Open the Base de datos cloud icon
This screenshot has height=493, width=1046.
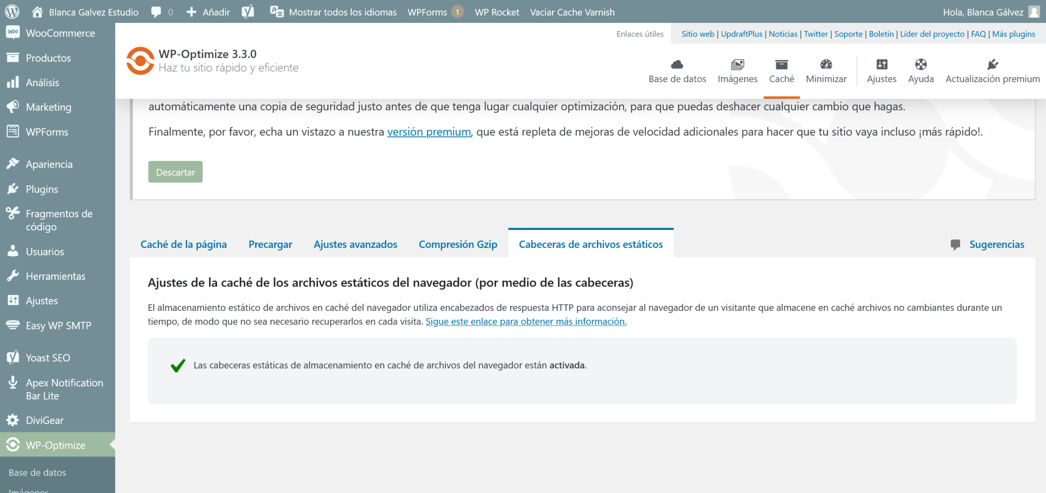tap(677, 64)
